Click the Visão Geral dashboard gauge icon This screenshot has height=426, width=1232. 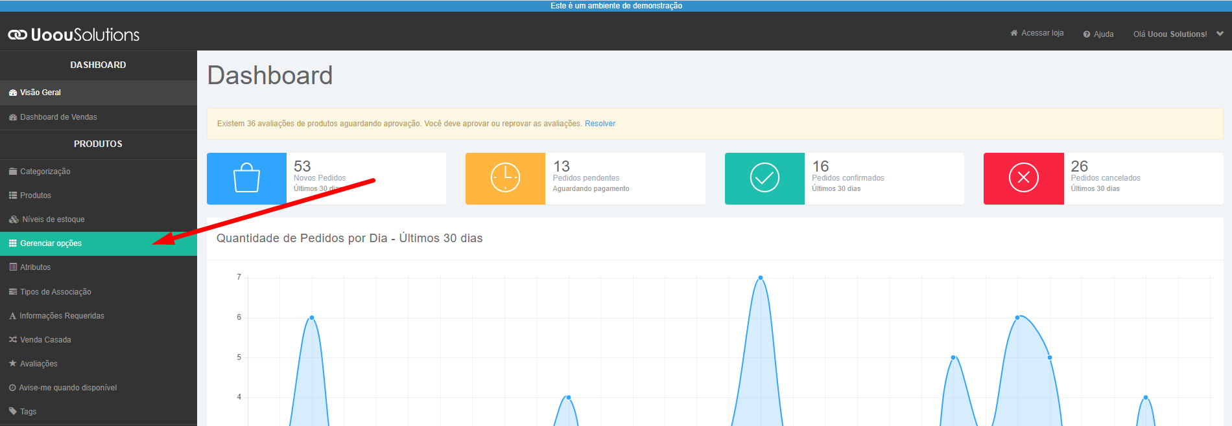pos(13,93)
